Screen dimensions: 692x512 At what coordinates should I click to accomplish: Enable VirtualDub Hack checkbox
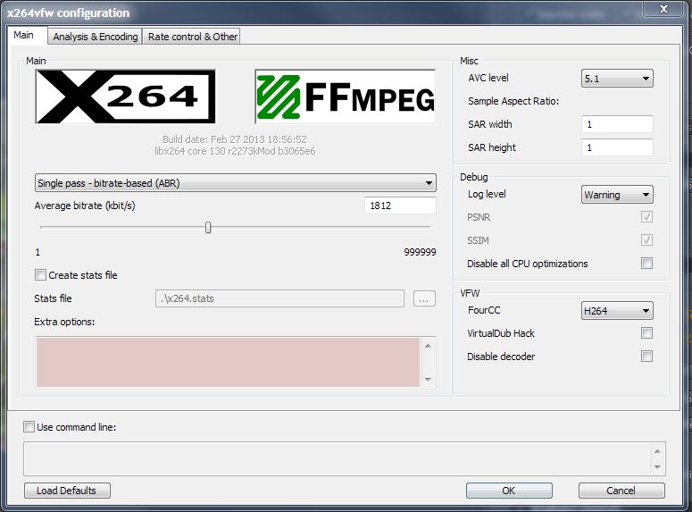[x=646, y=332]
